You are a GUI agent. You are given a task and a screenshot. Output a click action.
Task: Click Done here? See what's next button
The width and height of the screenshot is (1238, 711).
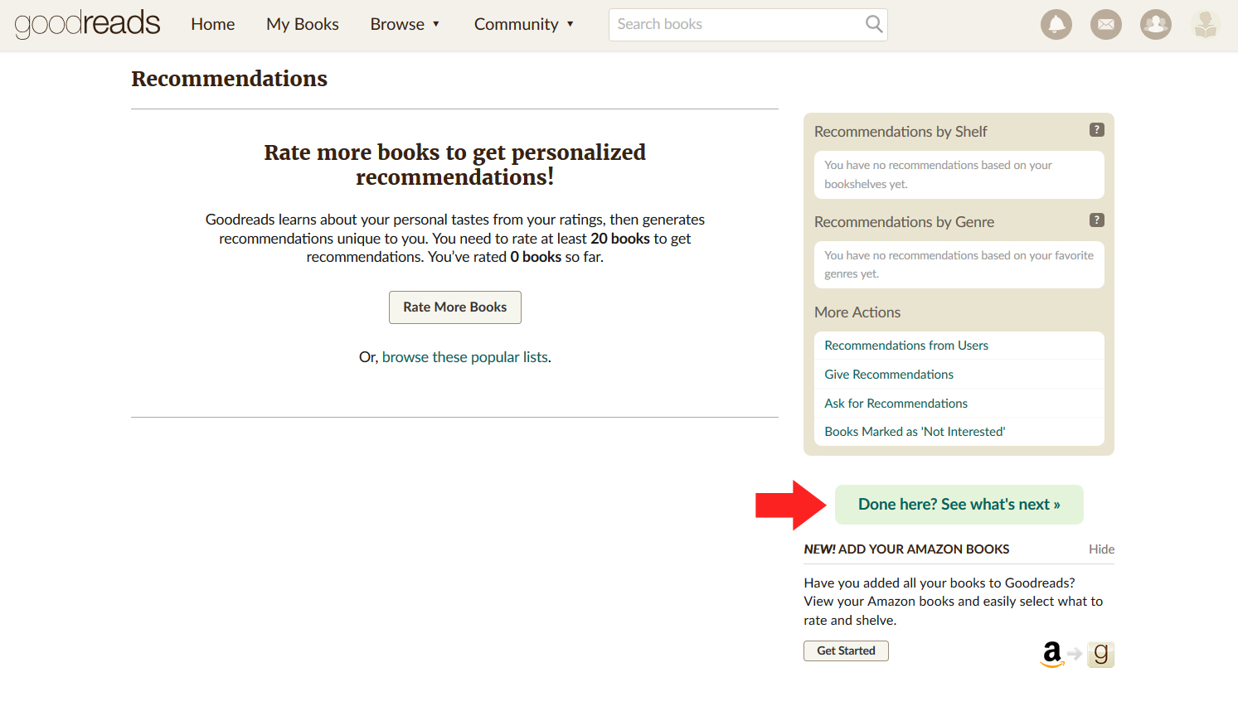click(959, 505)
